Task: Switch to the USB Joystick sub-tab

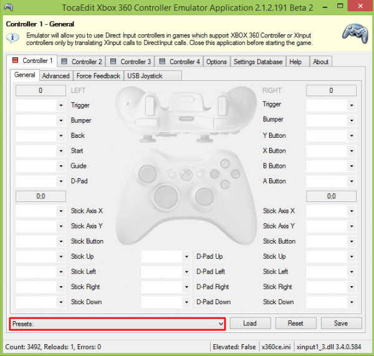Action: click(153, 75)
